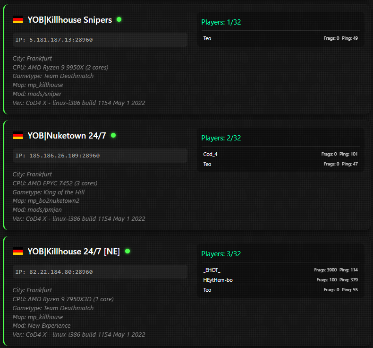
Task: Select player Teo in the Killhouse Snipers list
Action: (207, 38)
